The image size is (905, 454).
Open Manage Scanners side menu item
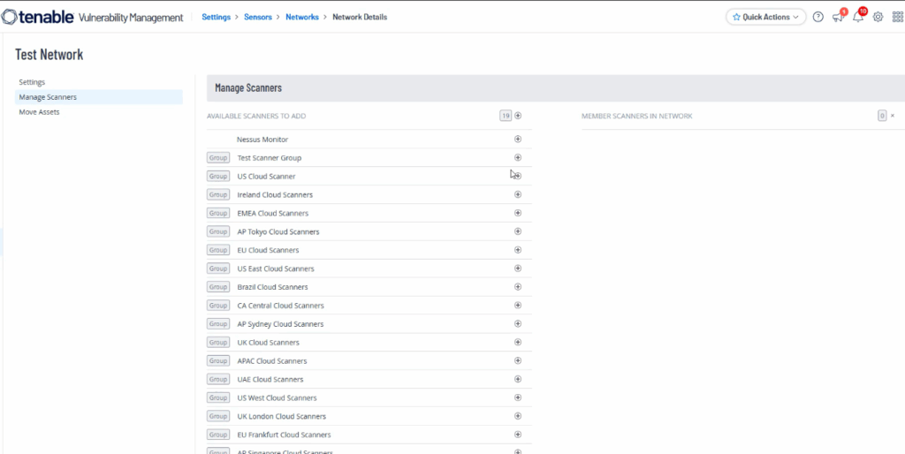(x=48, y=97)
